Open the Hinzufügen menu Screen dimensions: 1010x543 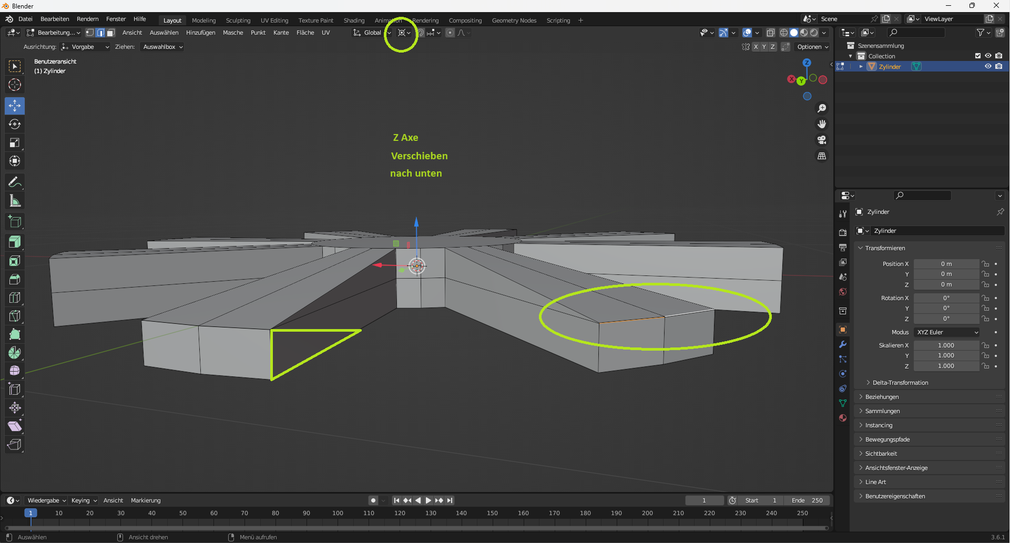coord(200,33)
